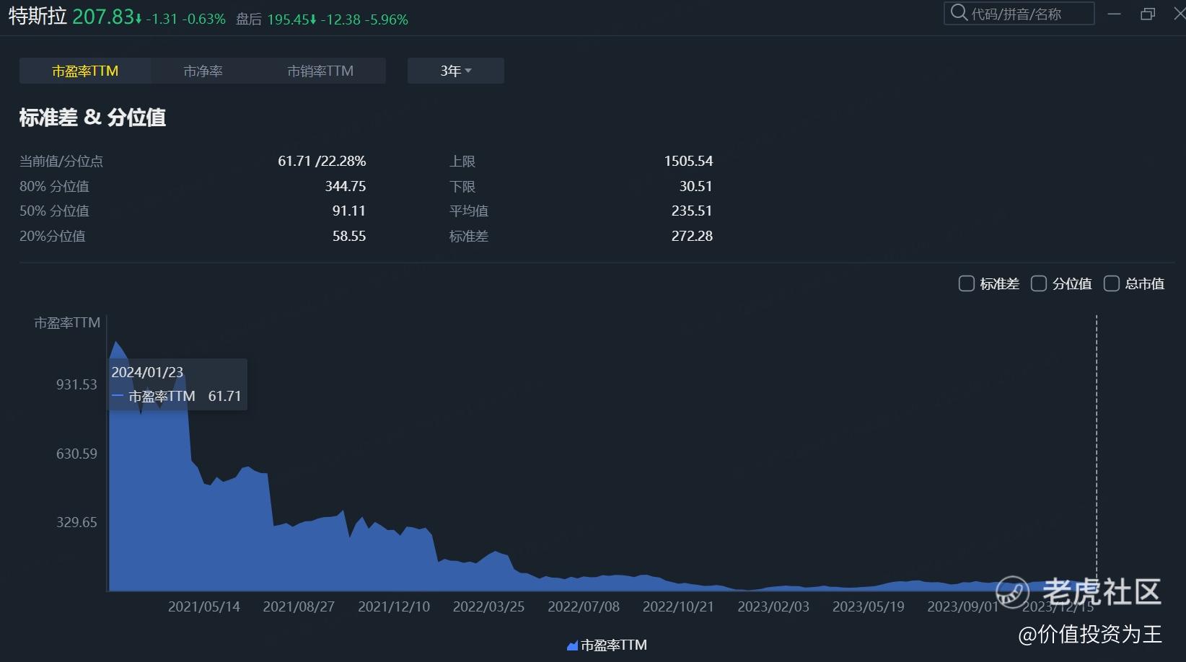Click the 2023/02/03 date axis label
The width and height of the screenshot is (1186, 662).
click(x=773, y=606)
